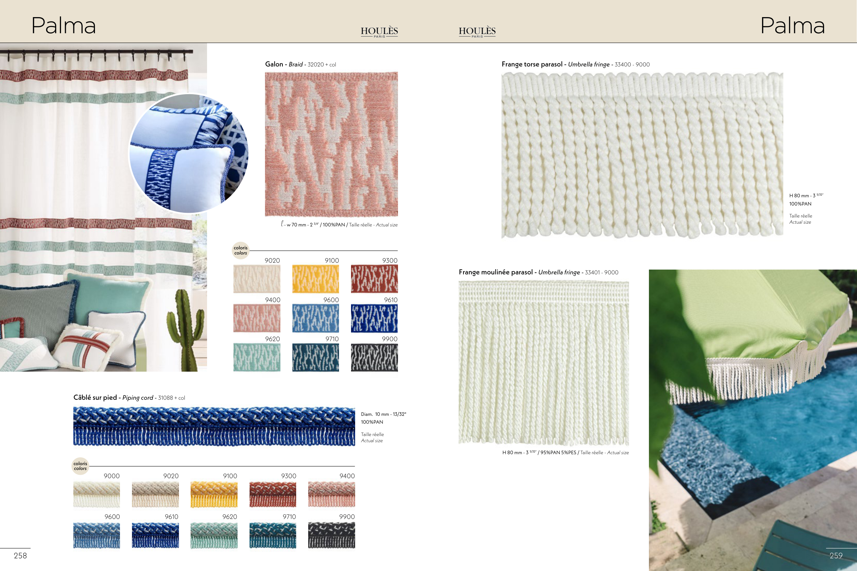Choose piping cord swatch 9000 white
The height and width of the screenshot is (571, 857).
tap(97, 495)
